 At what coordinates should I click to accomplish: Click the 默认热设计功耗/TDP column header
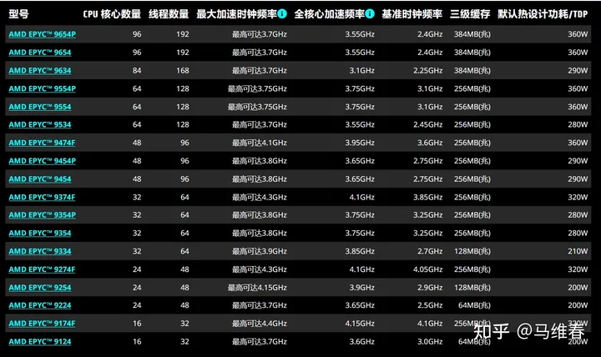point(543,14)
